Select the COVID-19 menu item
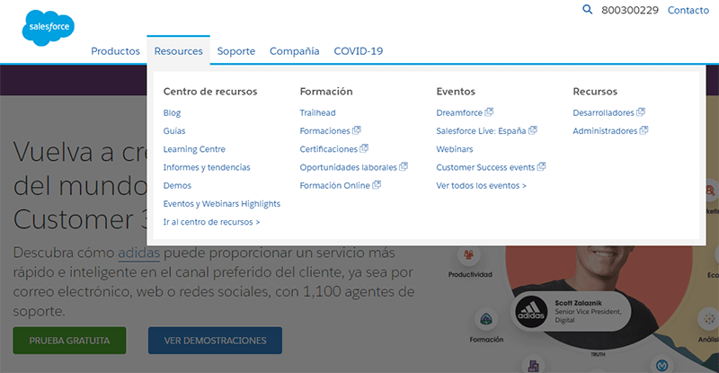The image size is (719, 373). [358, 51]
